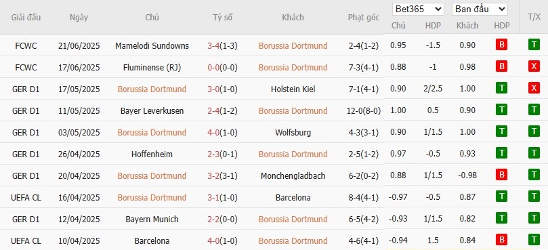Click the T/X column header
The width and height of the screenshot is (548, 250).
point(534,17)
